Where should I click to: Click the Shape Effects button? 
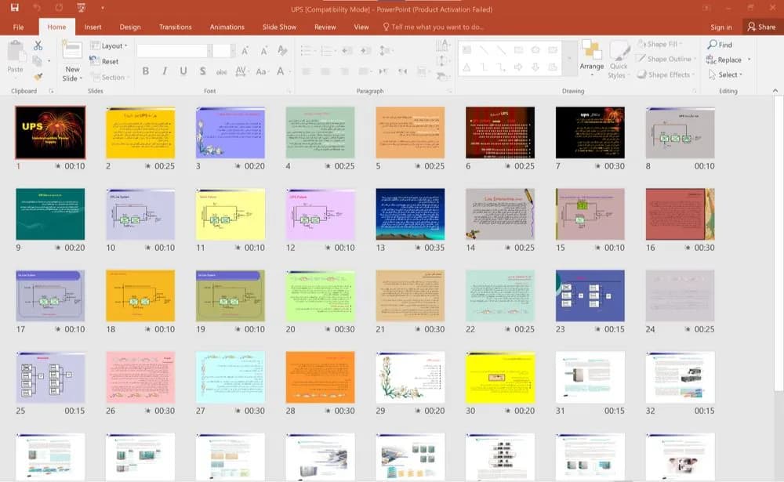665,74
